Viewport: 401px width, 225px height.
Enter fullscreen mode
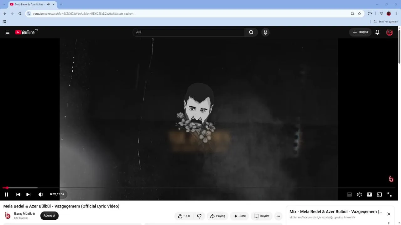pyautogui.click(x=389, y=194)
